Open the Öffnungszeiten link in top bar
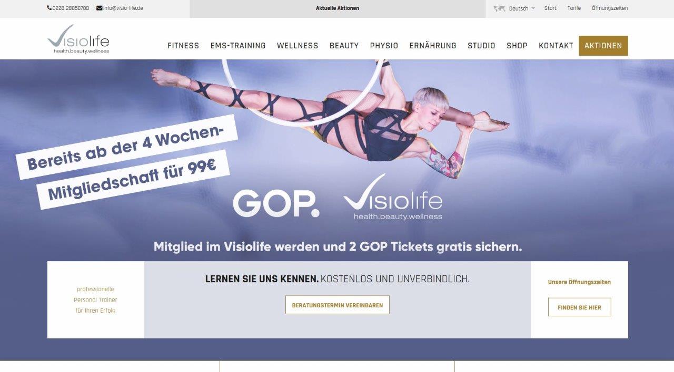Viewport: 674px width, 372px height. (610, 8)
